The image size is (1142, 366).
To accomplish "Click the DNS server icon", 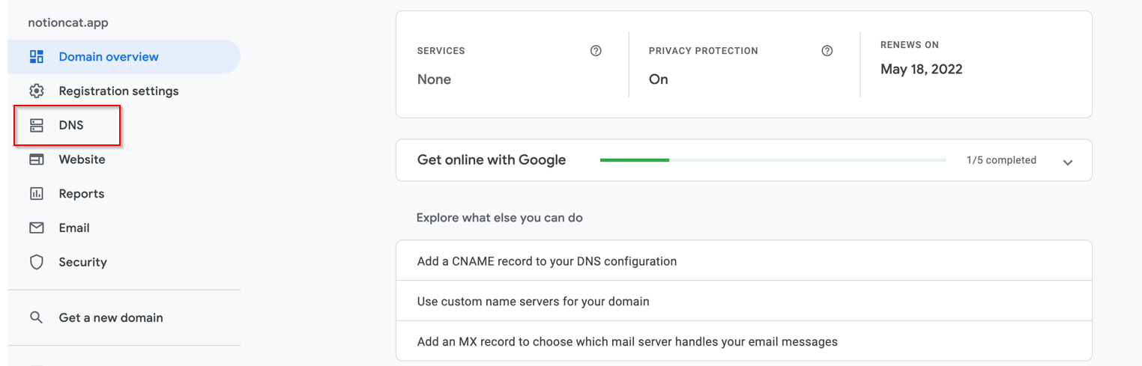I will tap(36, 126).
